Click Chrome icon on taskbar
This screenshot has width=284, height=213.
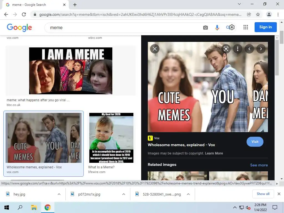click(48, 207)
